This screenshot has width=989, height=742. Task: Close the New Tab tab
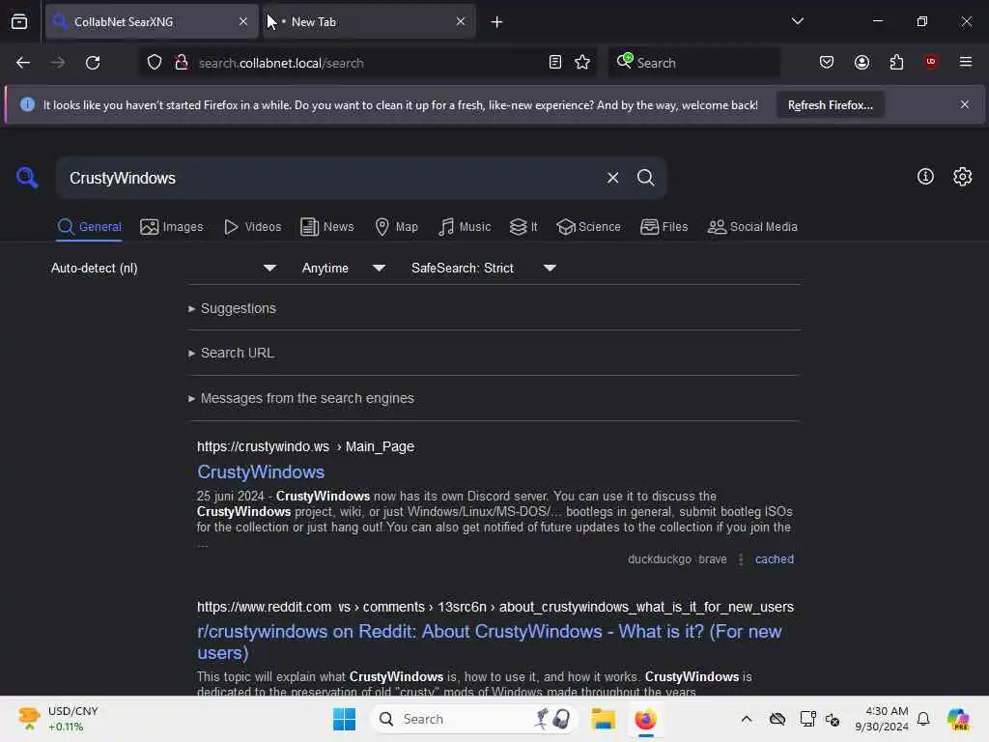pos(461,21)
